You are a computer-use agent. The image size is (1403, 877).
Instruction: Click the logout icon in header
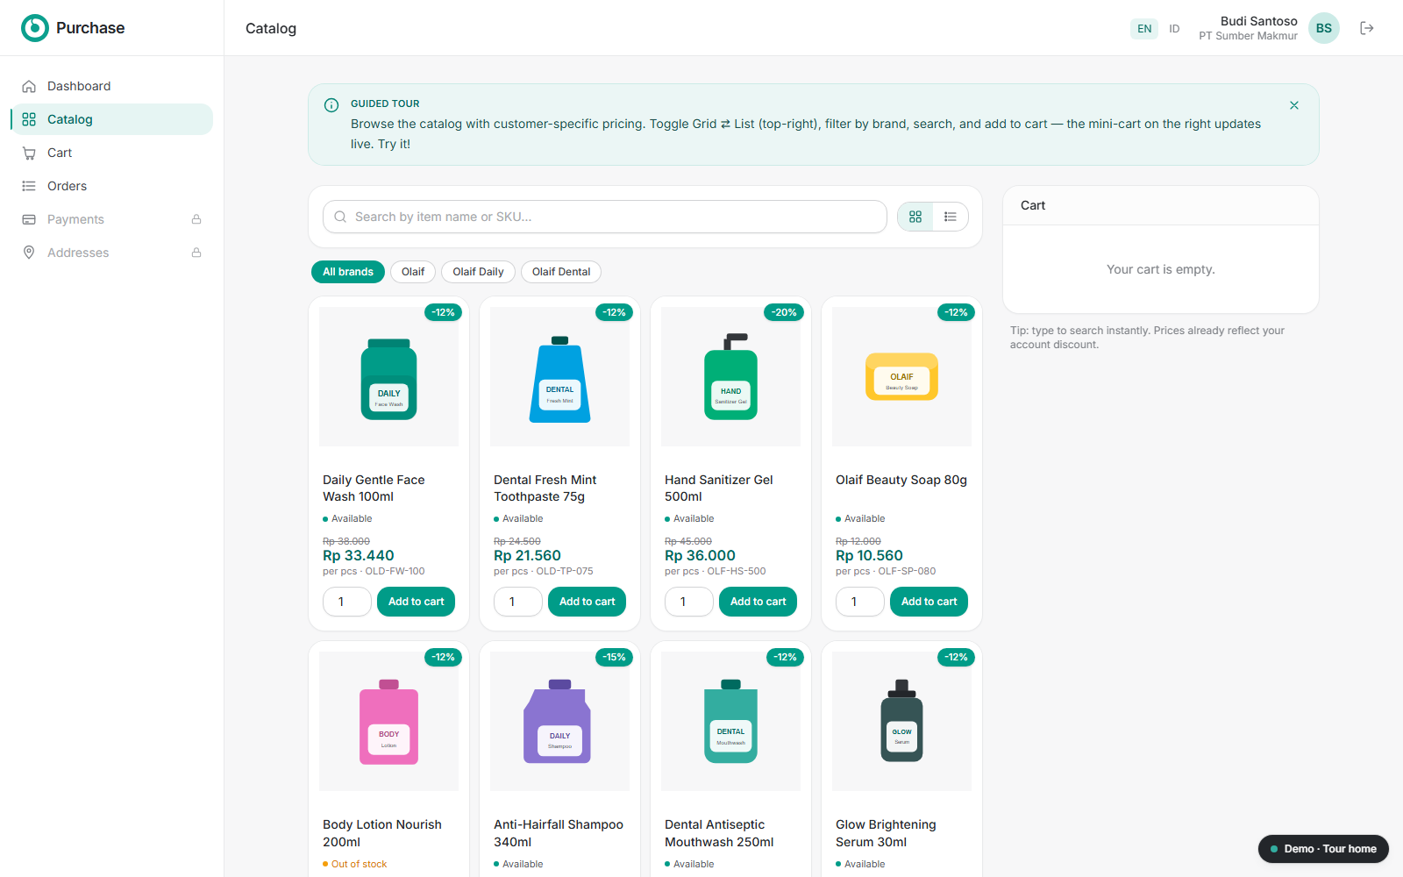tap(1367, 28)
